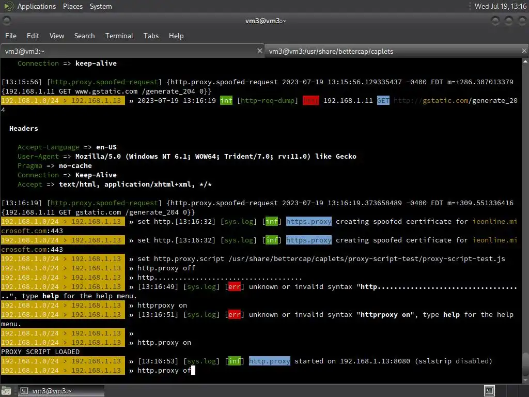Screen dimensions: 529x397
Task: Click the terminal vertical scrollbar thumb
Action: click(x=525, y=363)
